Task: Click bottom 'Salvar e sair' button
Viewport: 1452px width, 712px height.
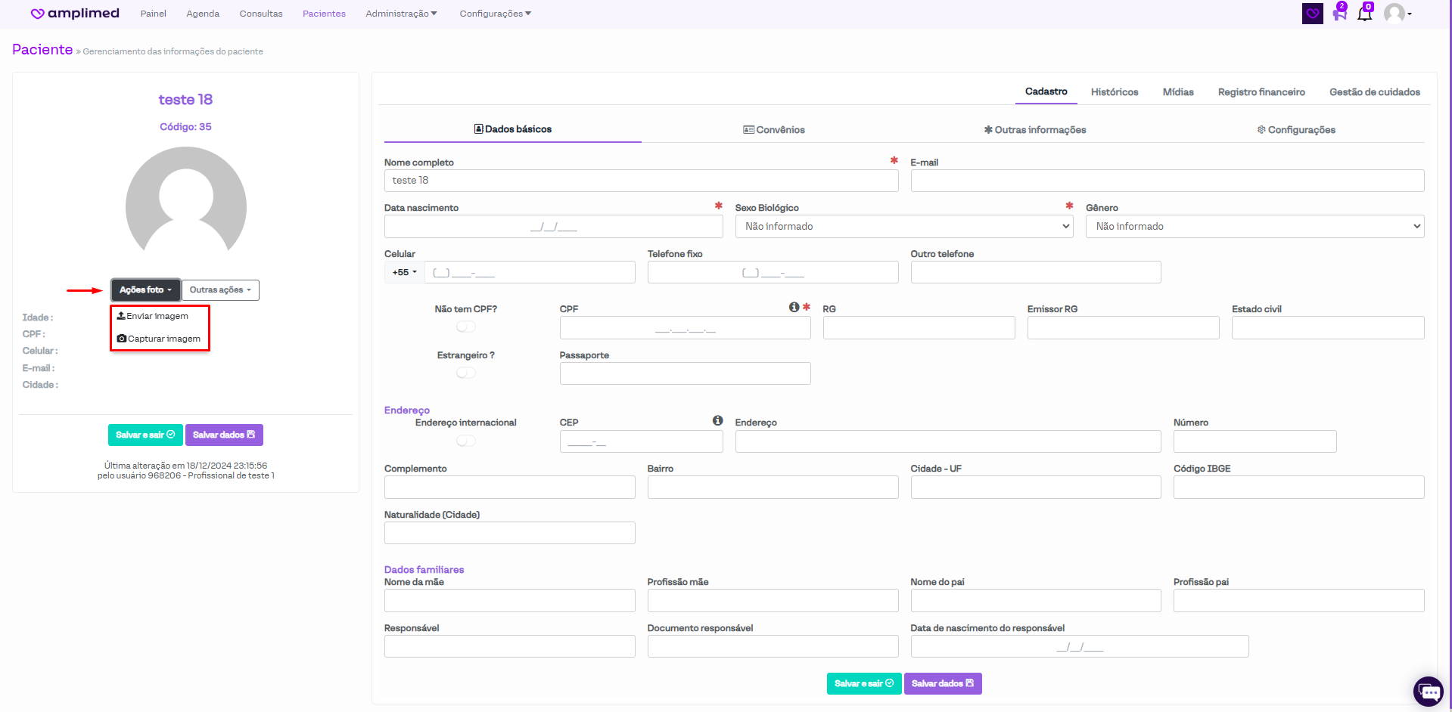Action: pyautogui.click(x=863, y=683)
